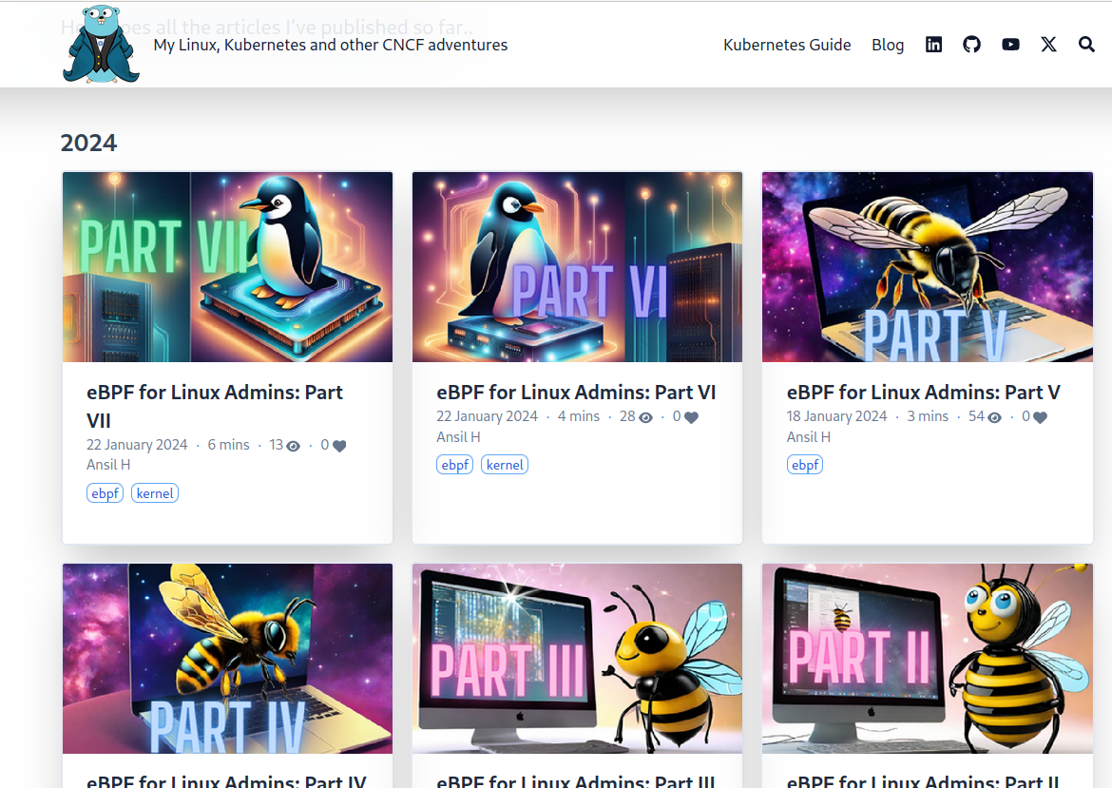
Task: Click the Part III cartoon bee thumbnail
Action: [x=577, y=658]
